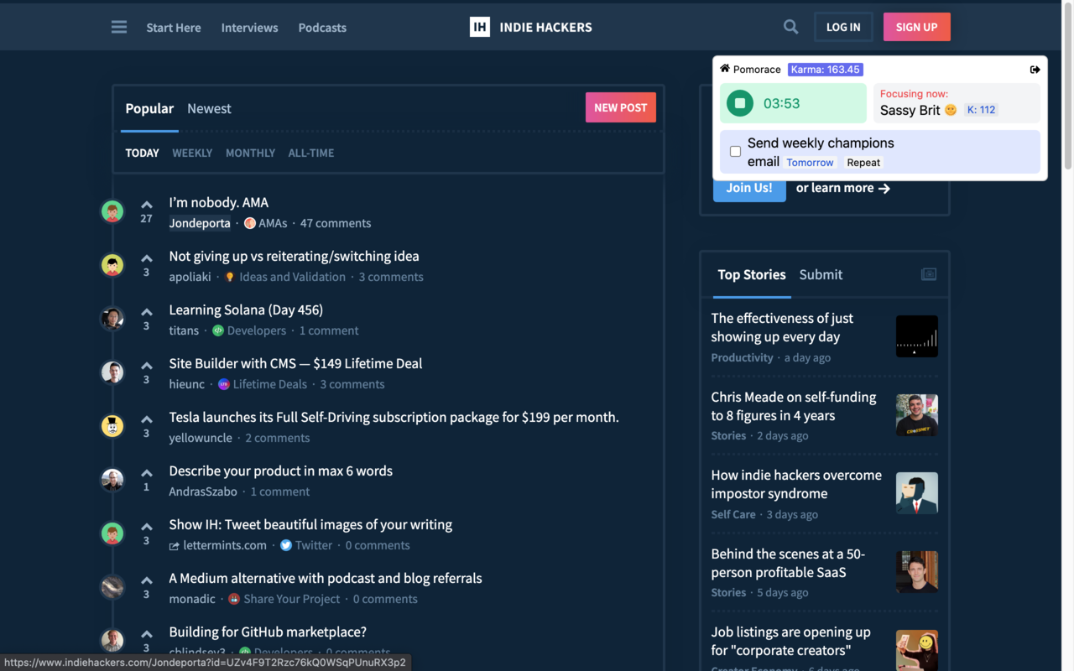1074x671 pixels.
Task: Open Start Here in navigation
Action: pos(174,28)
